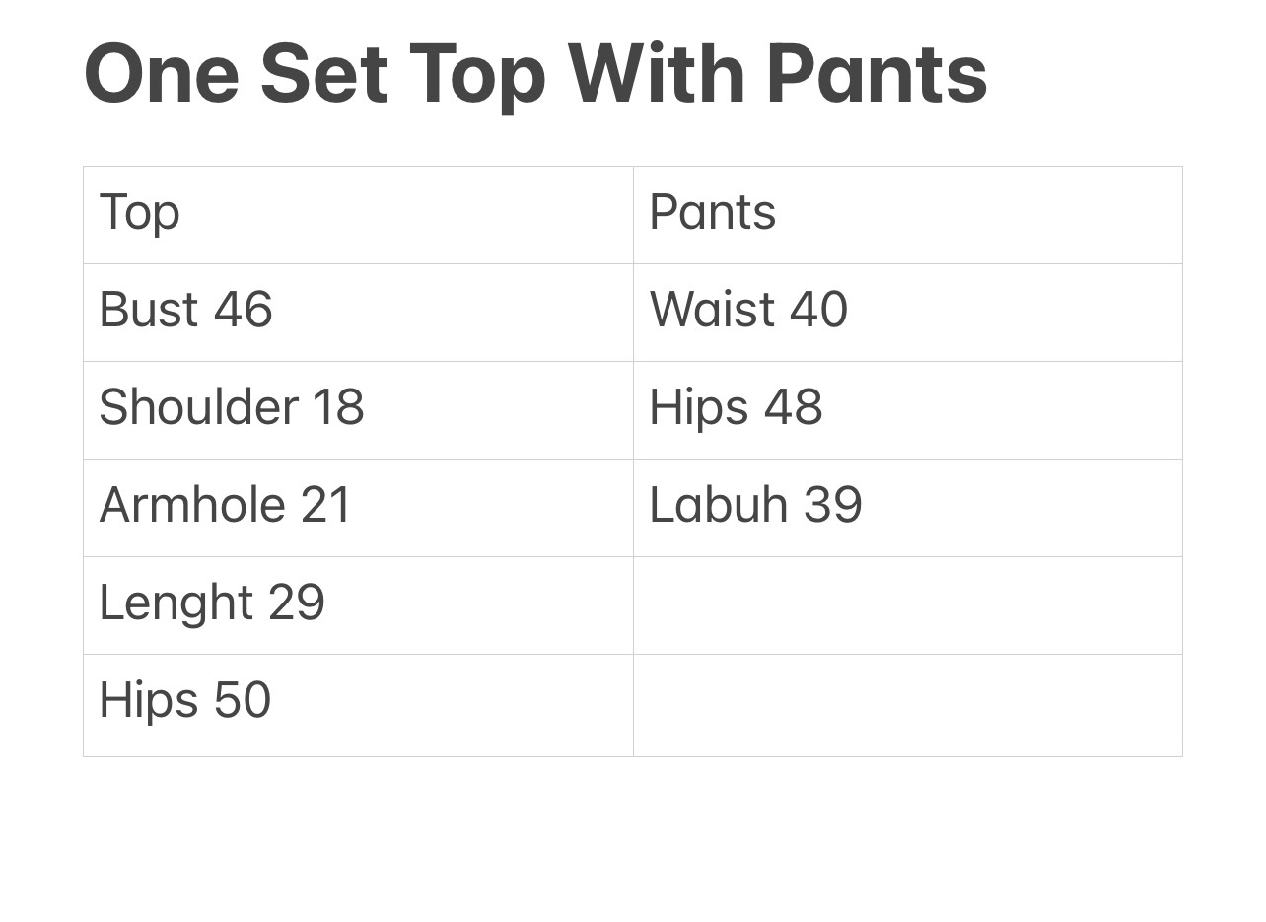The image size is (1266, 922).
Task: Click the number 39 in Labuh row
Action: tap(832, 505)
